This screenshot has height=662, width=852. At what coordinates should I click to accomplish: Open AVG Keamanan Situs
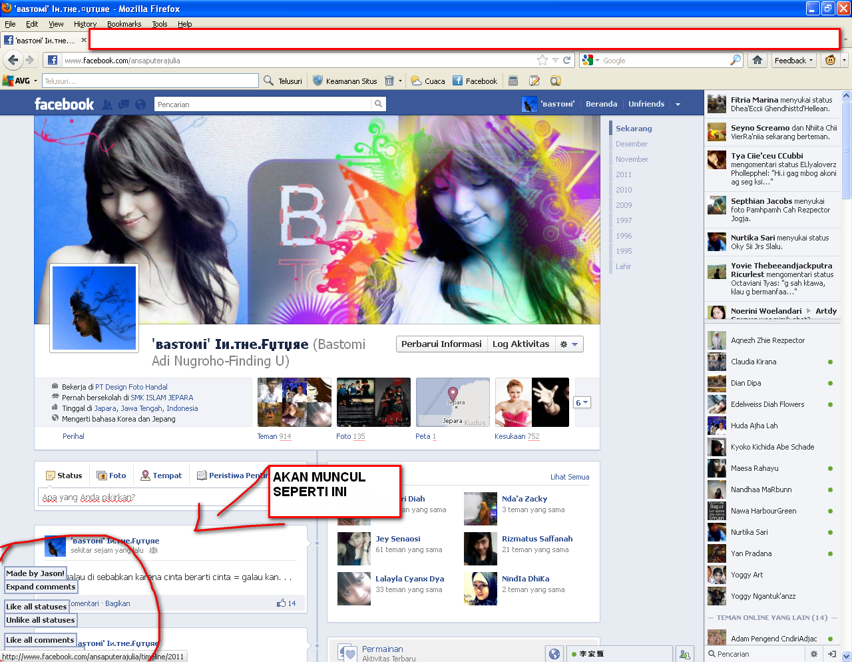(x=345, y=81)
